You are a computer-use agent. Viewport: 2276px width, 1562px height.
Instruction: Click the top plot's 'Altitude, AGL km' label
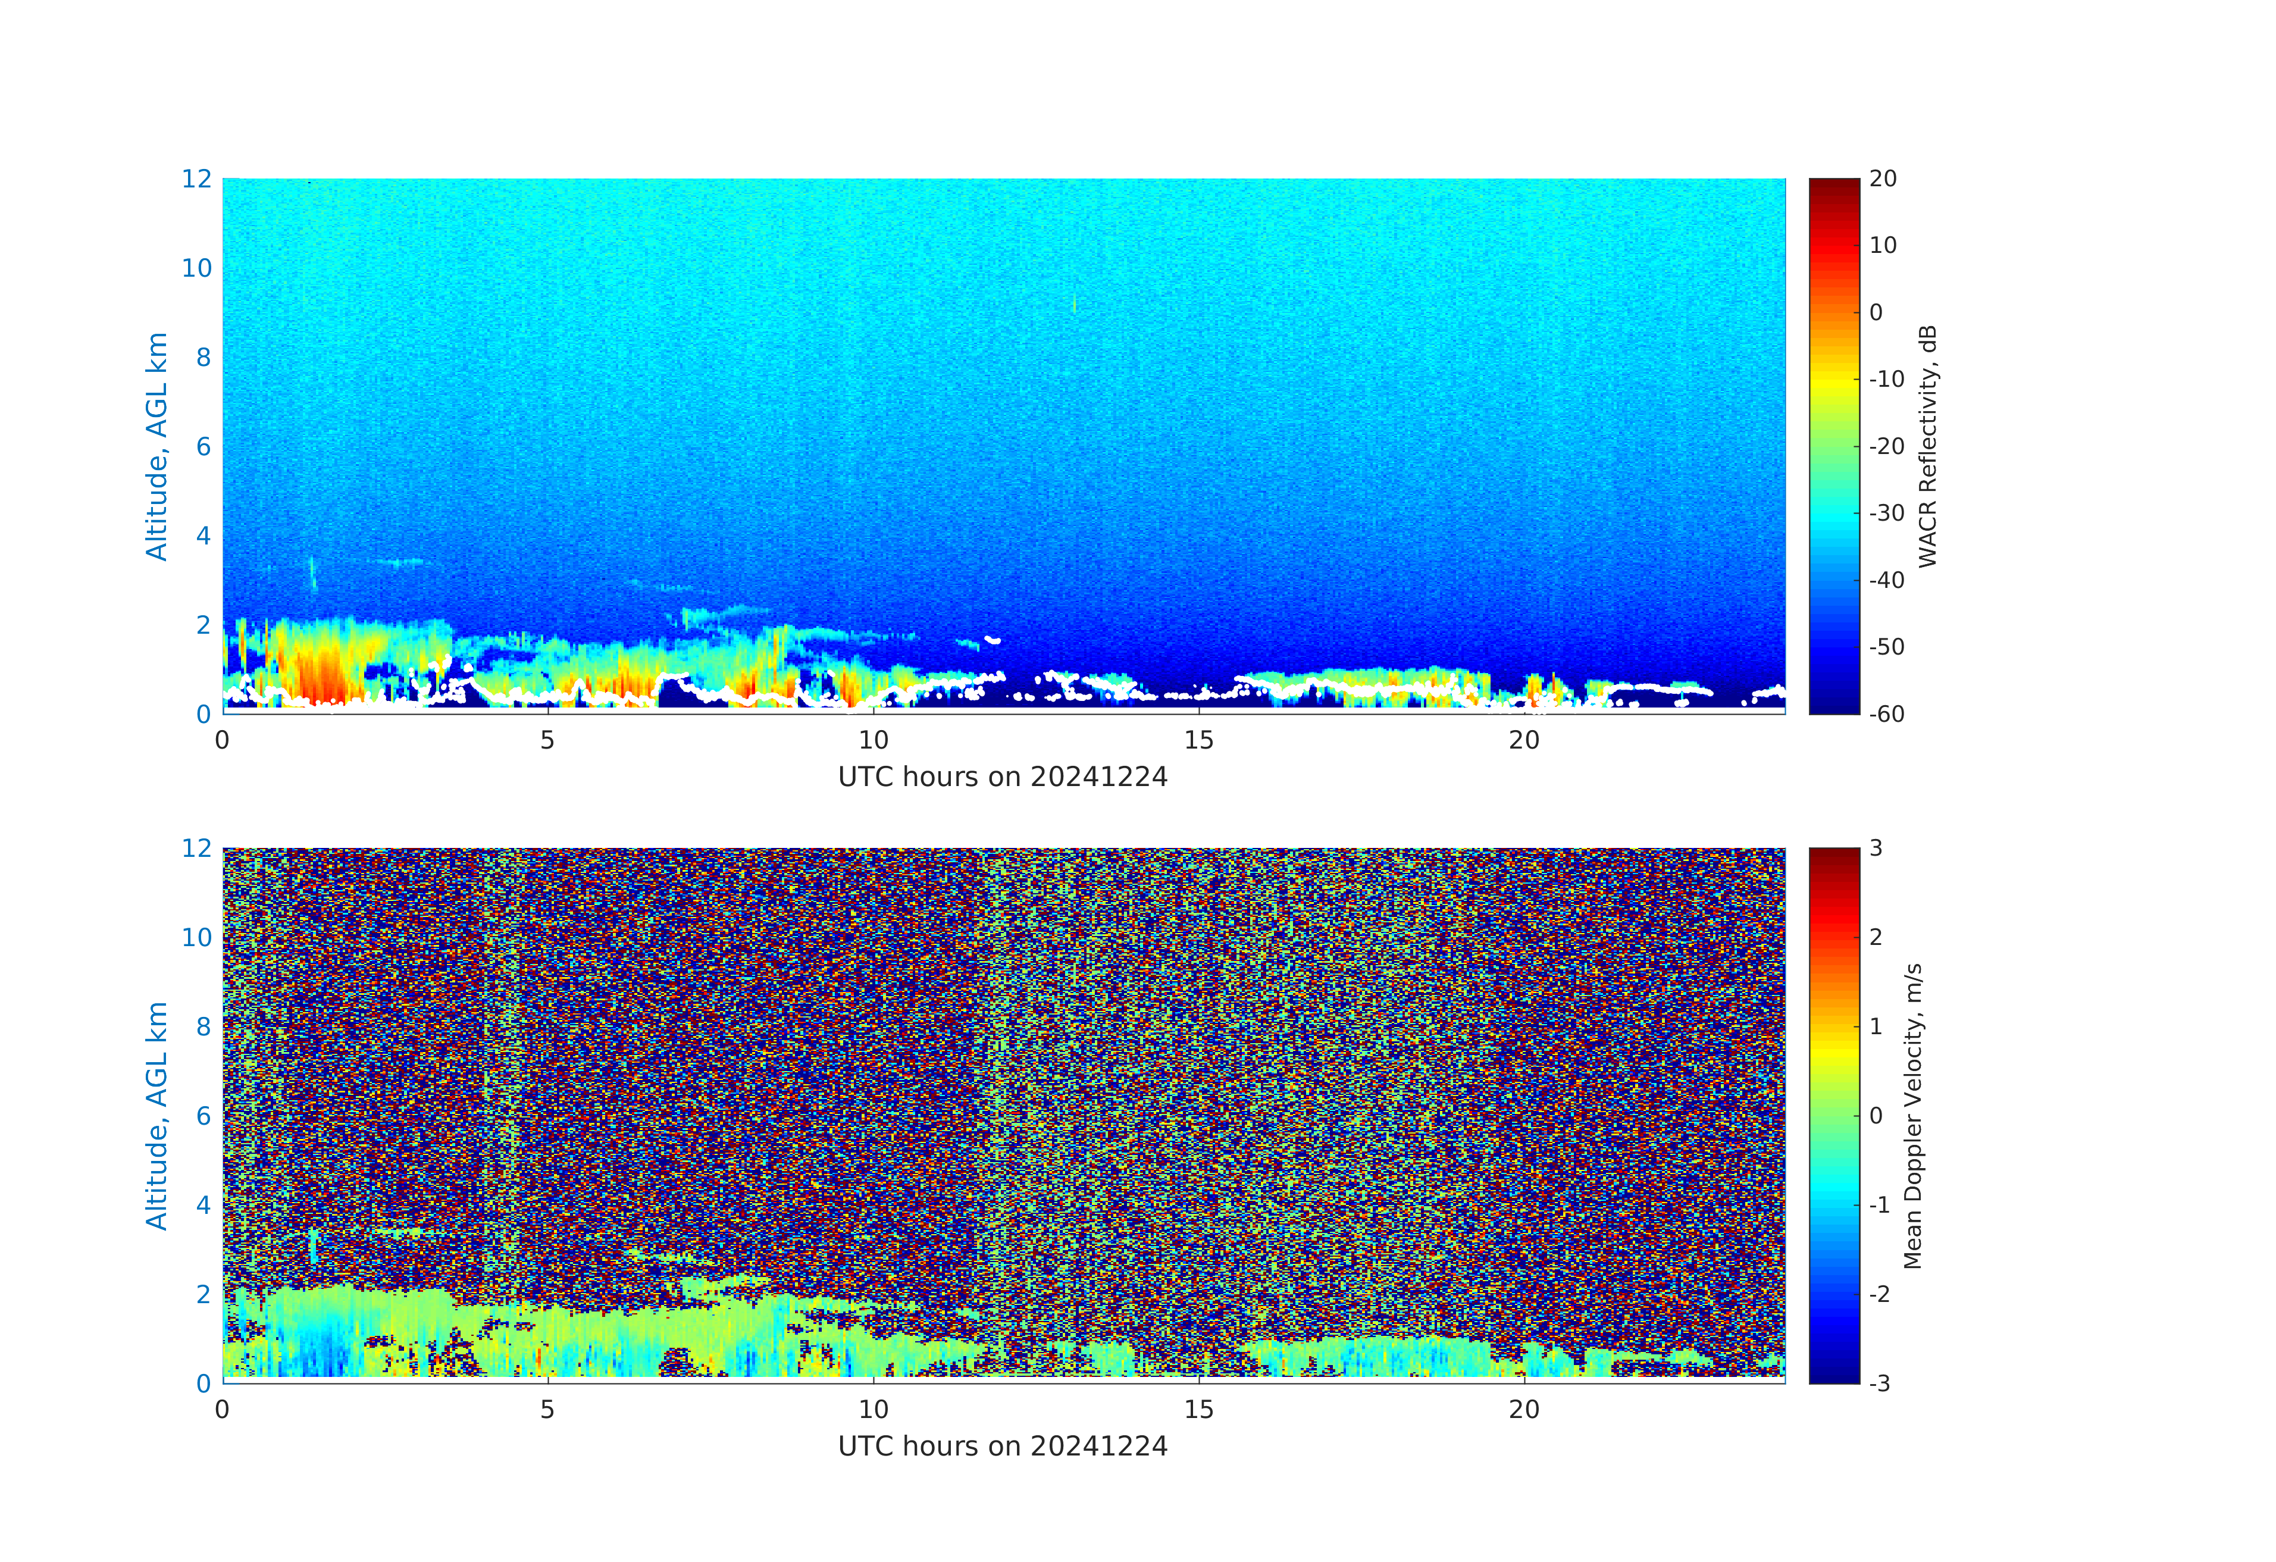(x=156, y=446)
